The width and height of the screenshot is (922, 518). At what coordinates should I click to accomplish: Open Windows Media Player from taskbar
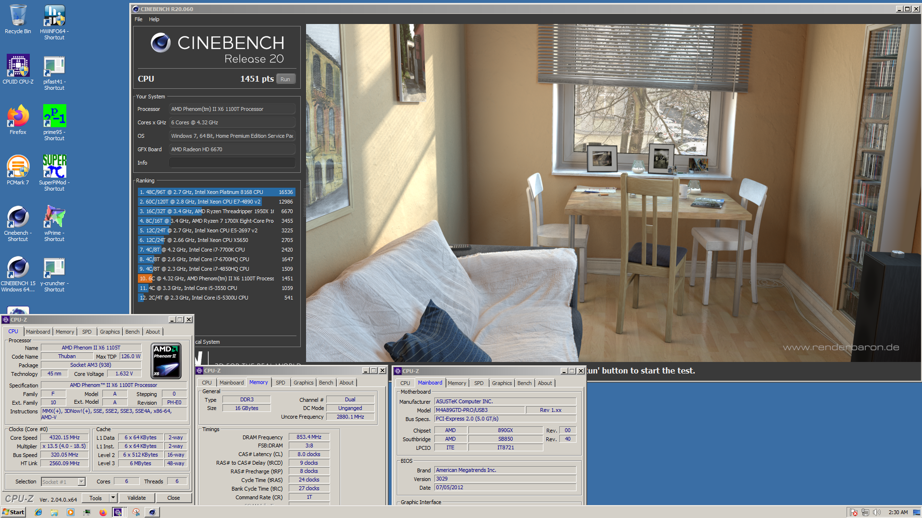pyautogui.click(x=71, y=512)
